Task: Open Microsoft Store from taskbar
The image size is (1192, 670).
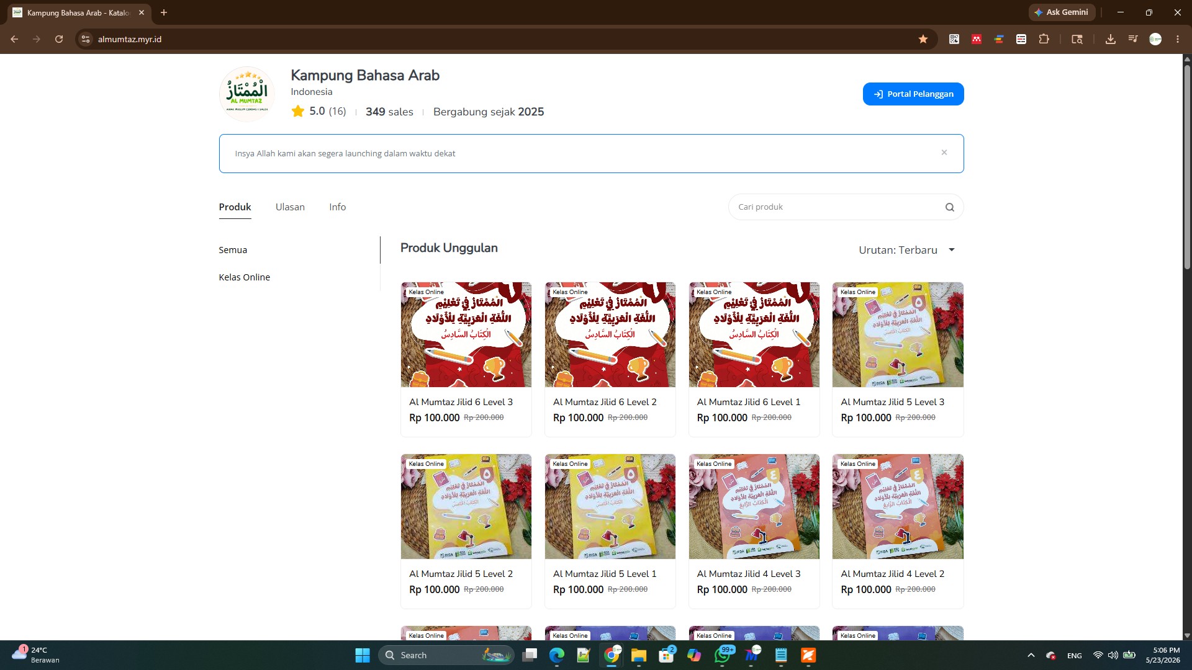Action: pos(666,655)
